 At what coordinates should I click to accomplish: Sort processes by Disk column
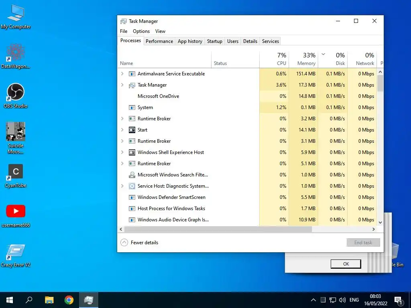(x=333, y=60)
